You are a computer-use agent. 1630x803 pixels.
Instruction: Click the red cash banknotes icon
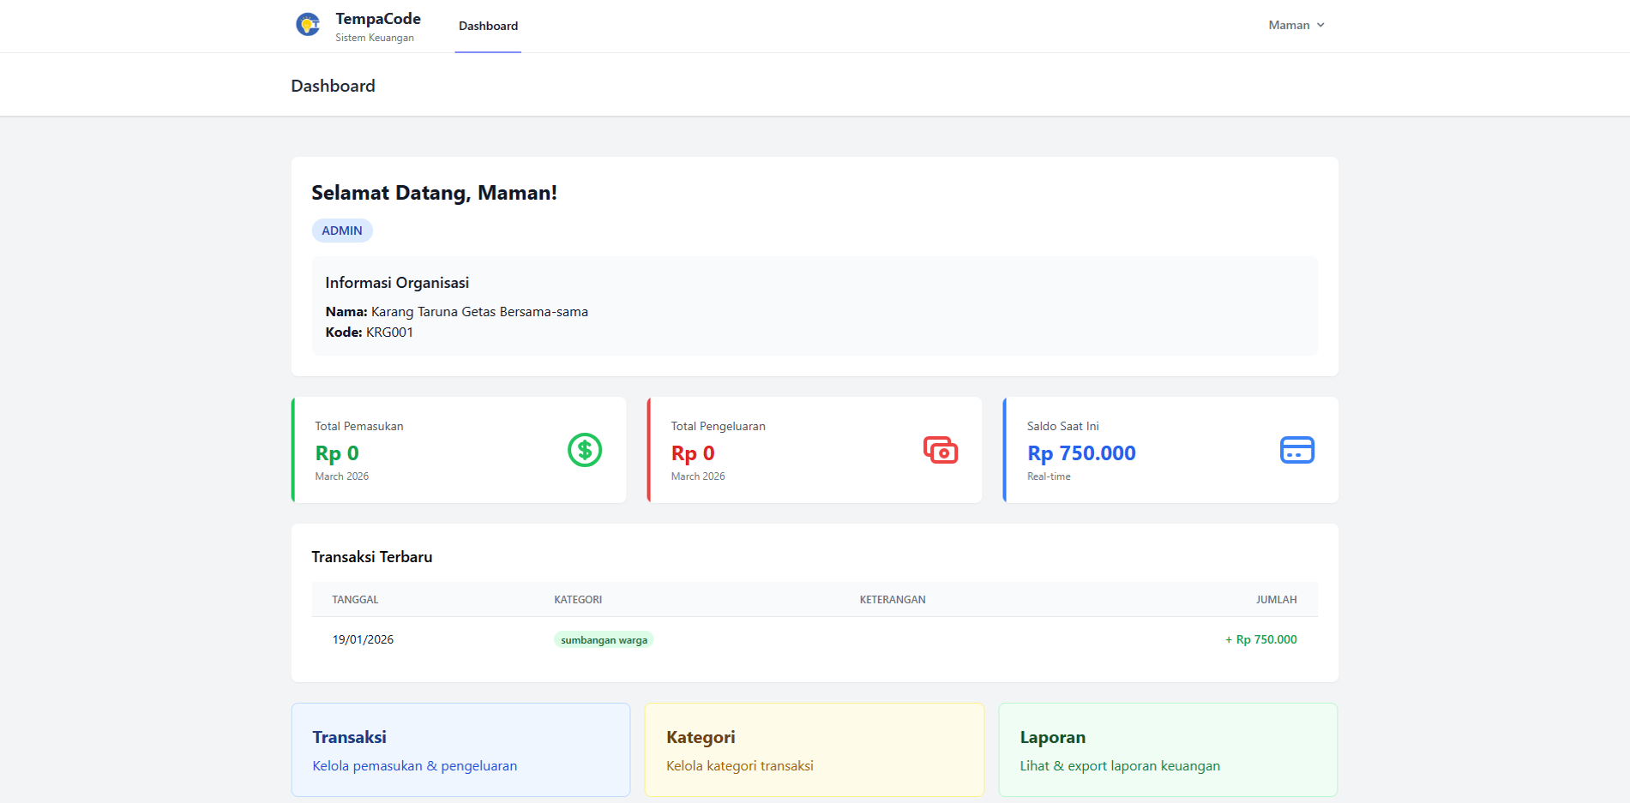(941, 450)
